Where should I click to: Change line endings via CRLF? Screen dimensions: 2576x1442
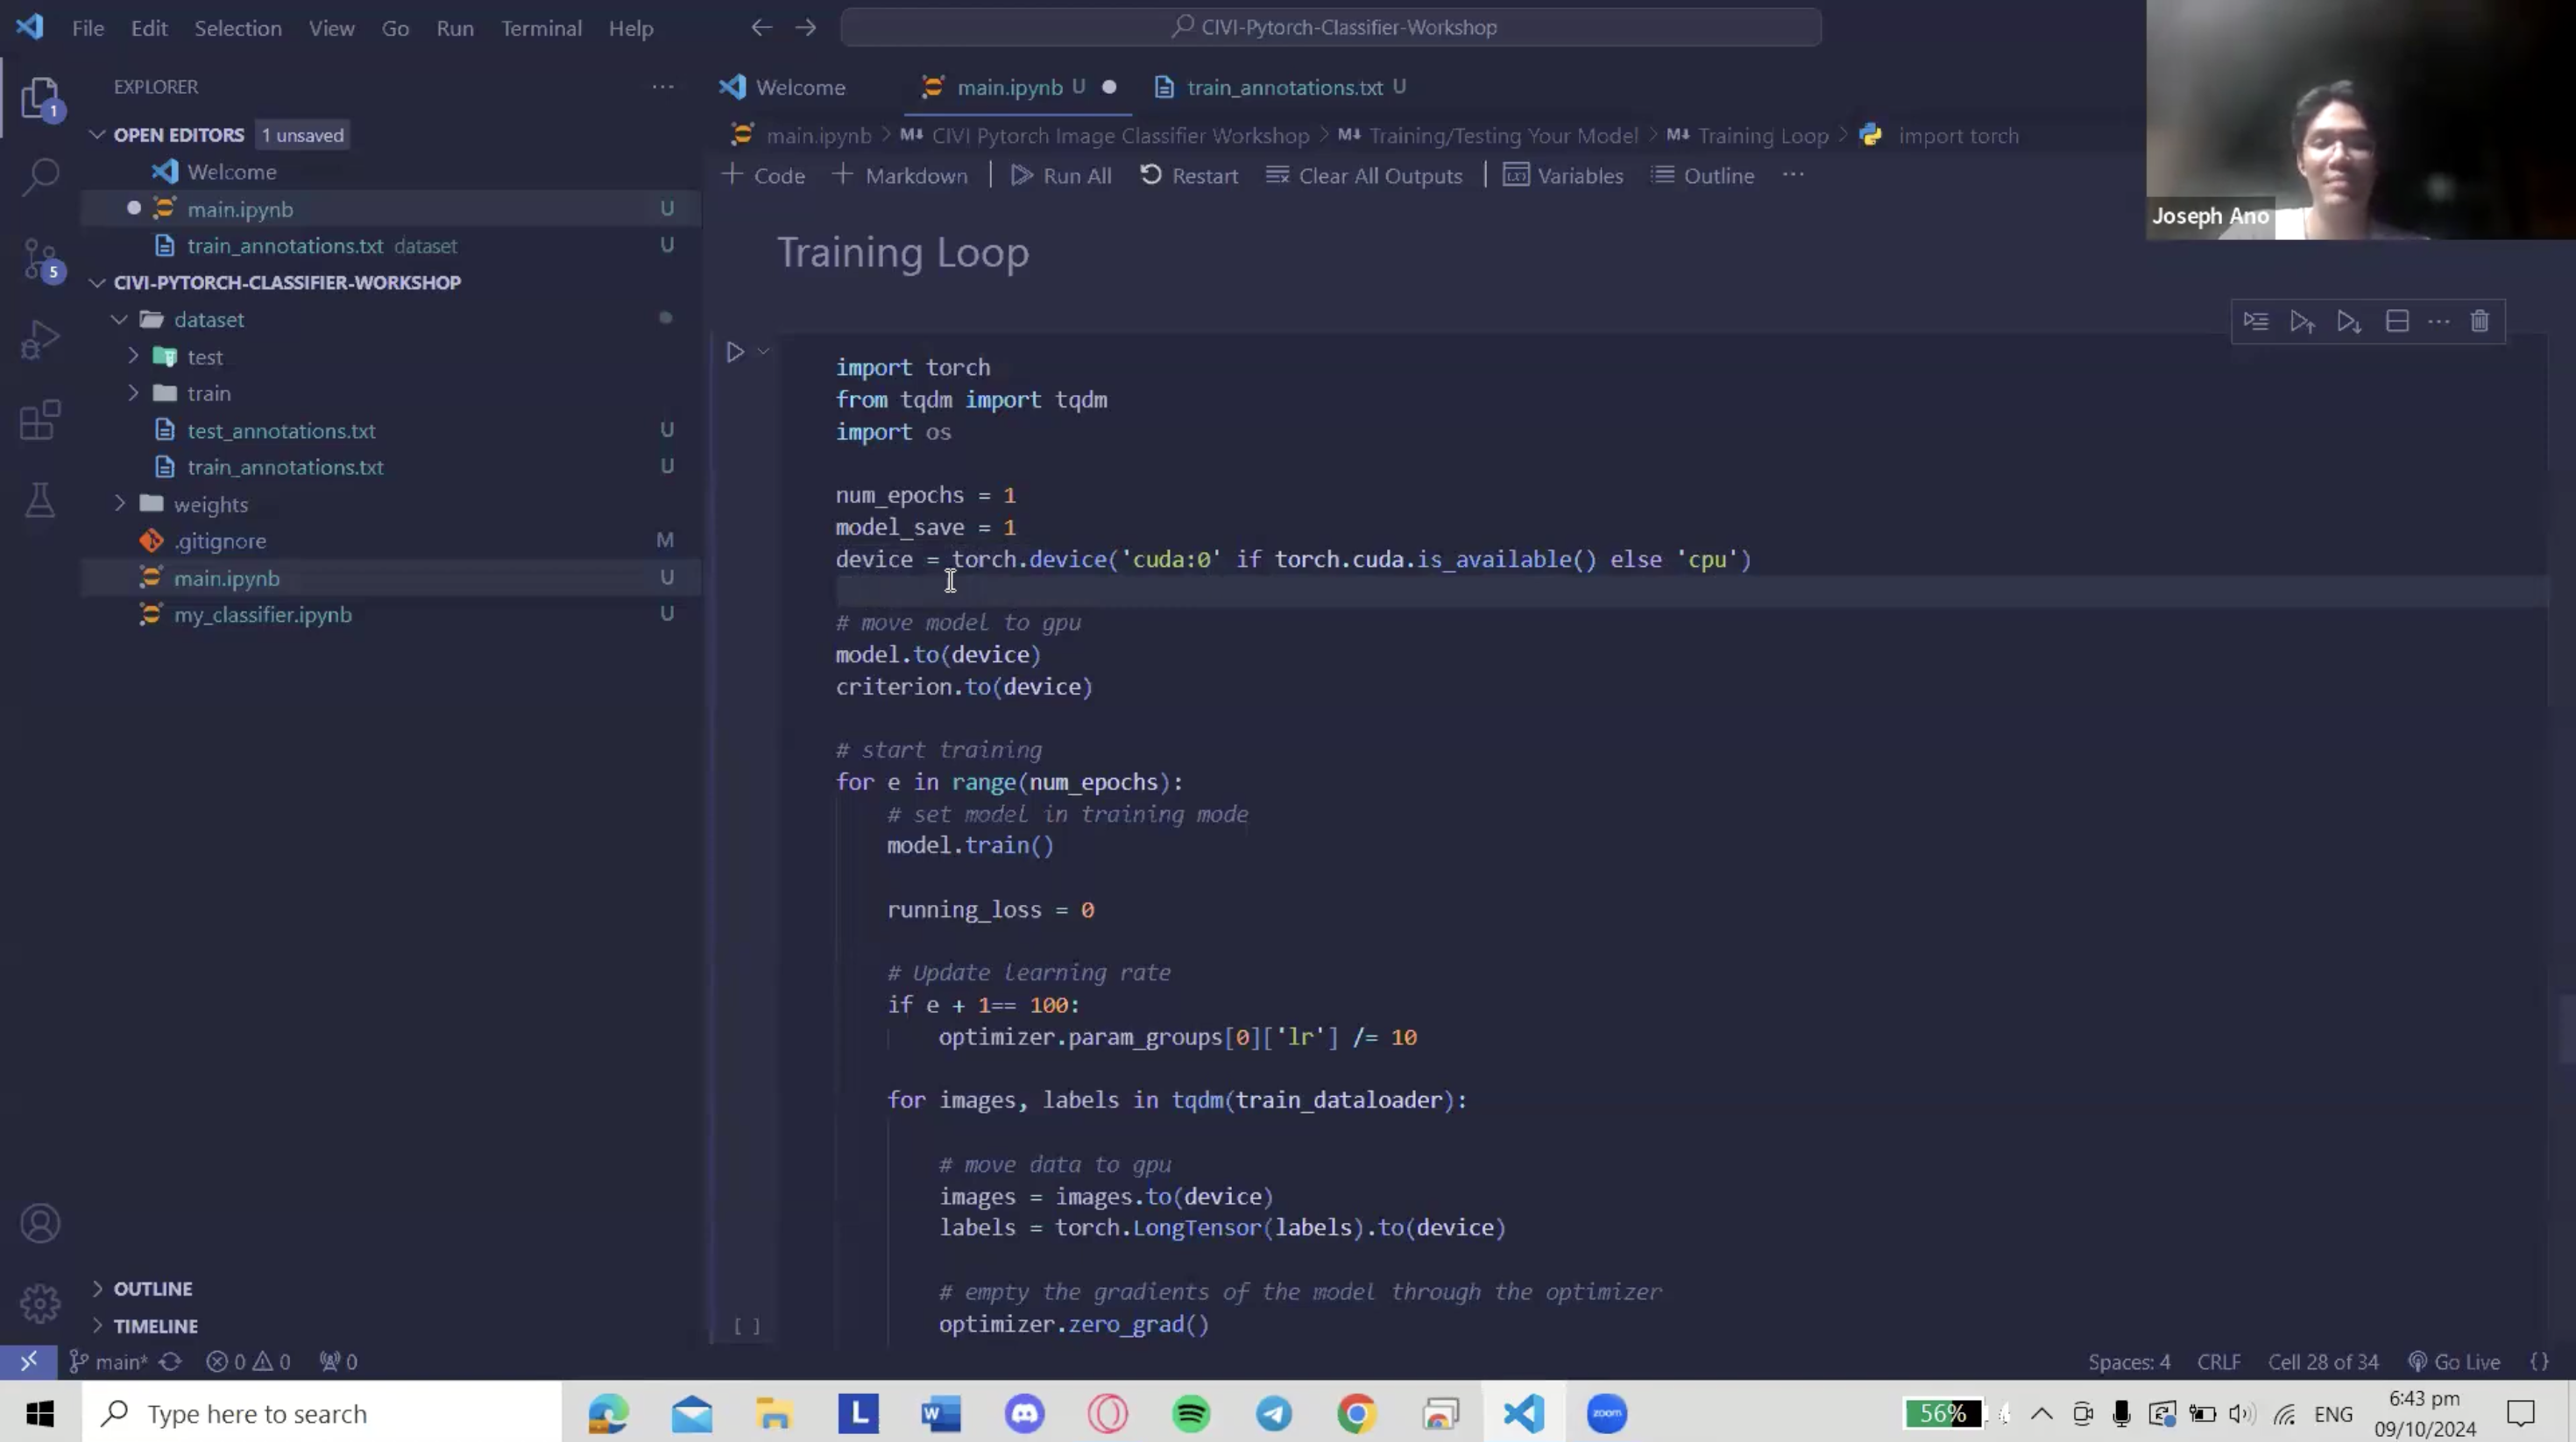(2219, 1361)
